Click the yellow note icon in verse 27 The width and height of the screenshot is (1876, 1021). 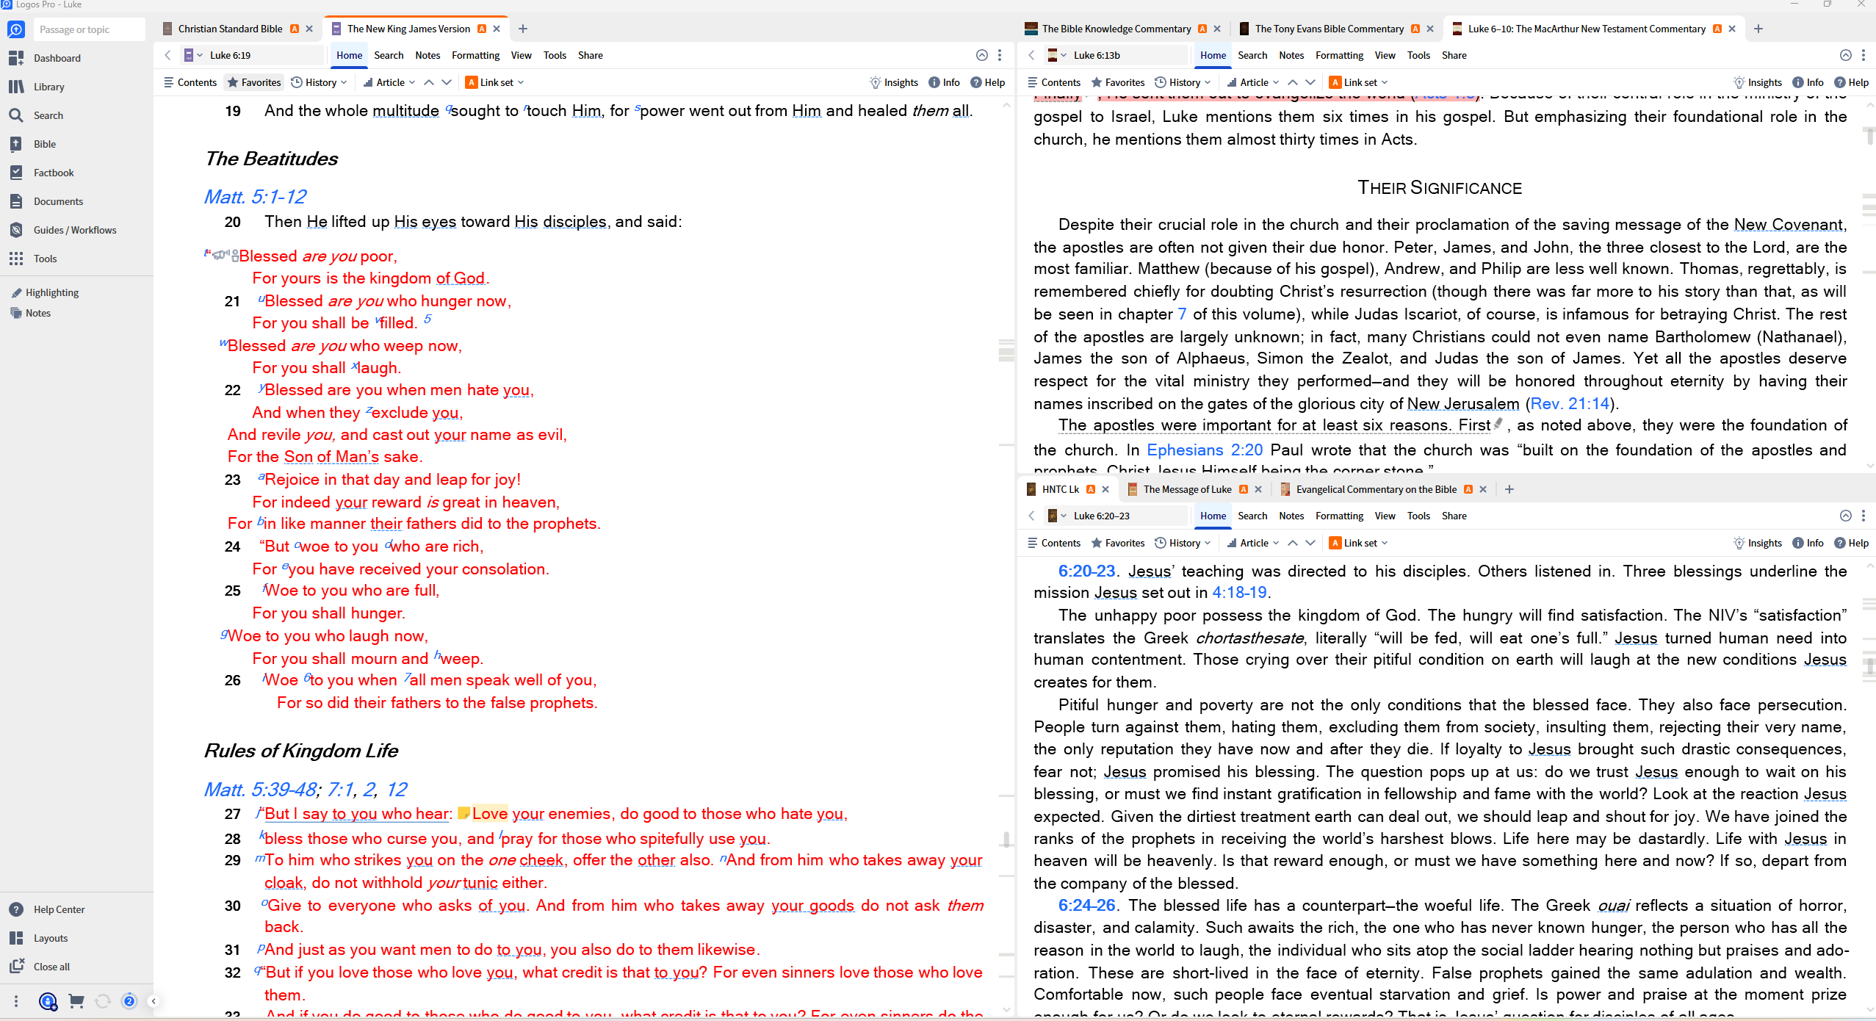click(x=463, y=813)
